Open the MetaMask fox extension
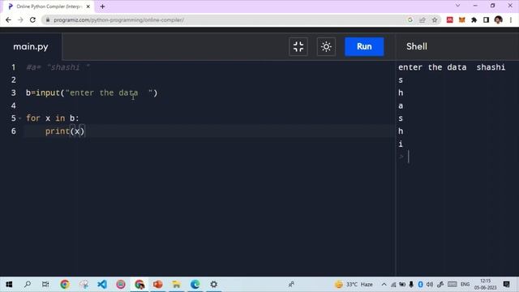Viewport: 519px width, 292px height. 461,19
